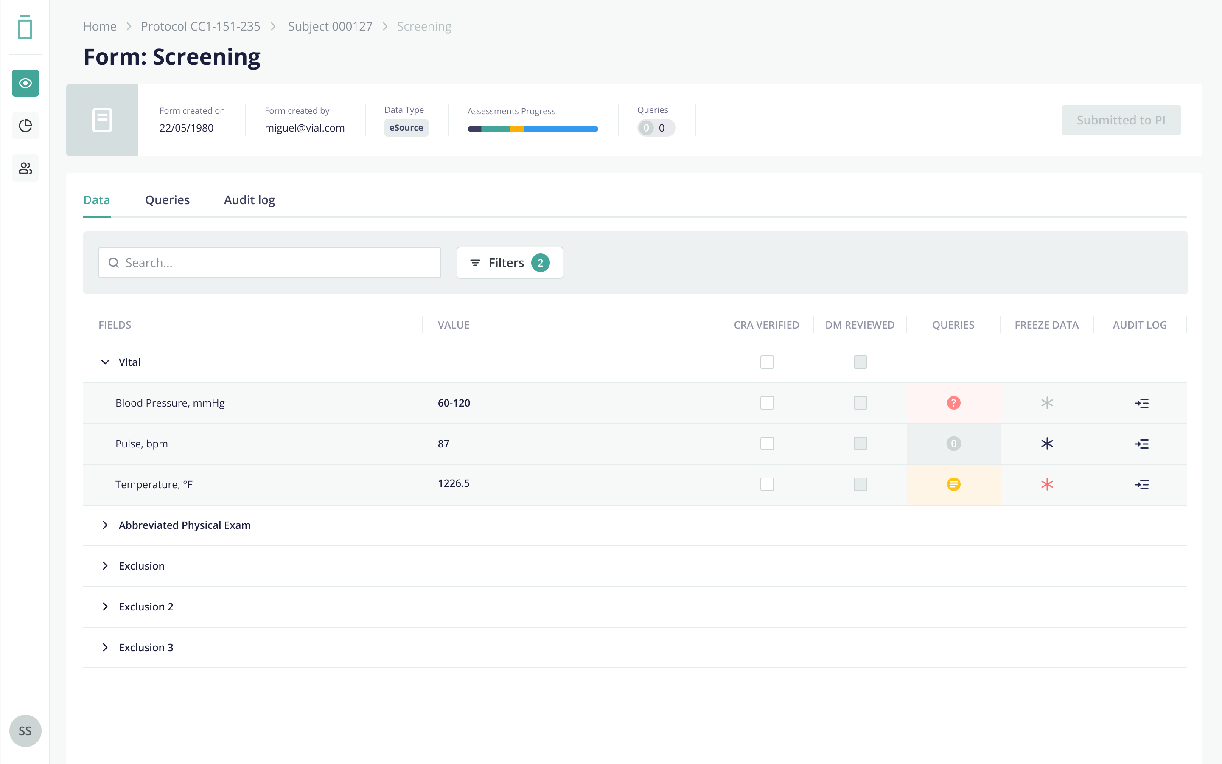Screen dimensions: 1222x764
Task: Open the users sidebar icon
Action: tap(25, 168)
